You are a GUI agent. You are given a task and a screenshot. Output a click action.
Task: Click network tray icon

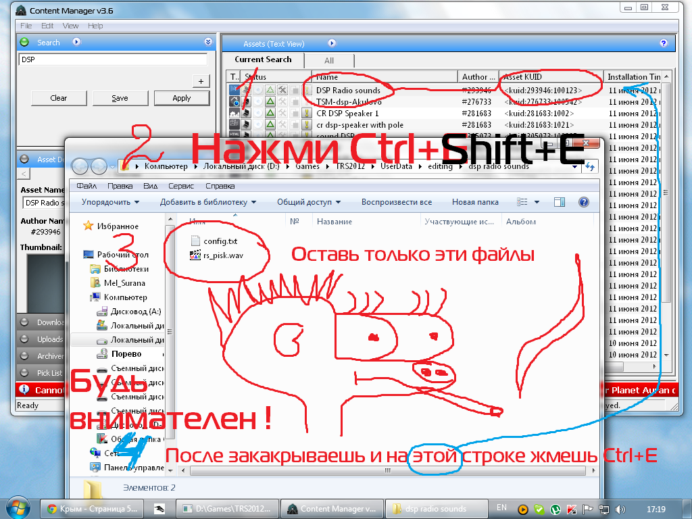[x=603, y=510]
